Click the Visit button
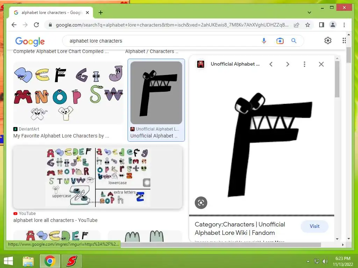 (x=315, y=226)
